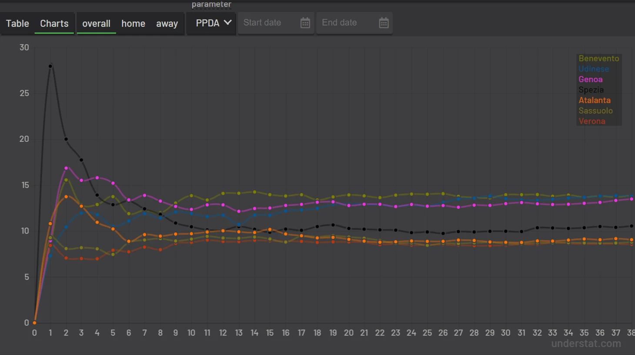The height and width of the screenshot is (355, 635).
Task: Toggle Atalanta in the chart legend
Action: pos(594,100)
